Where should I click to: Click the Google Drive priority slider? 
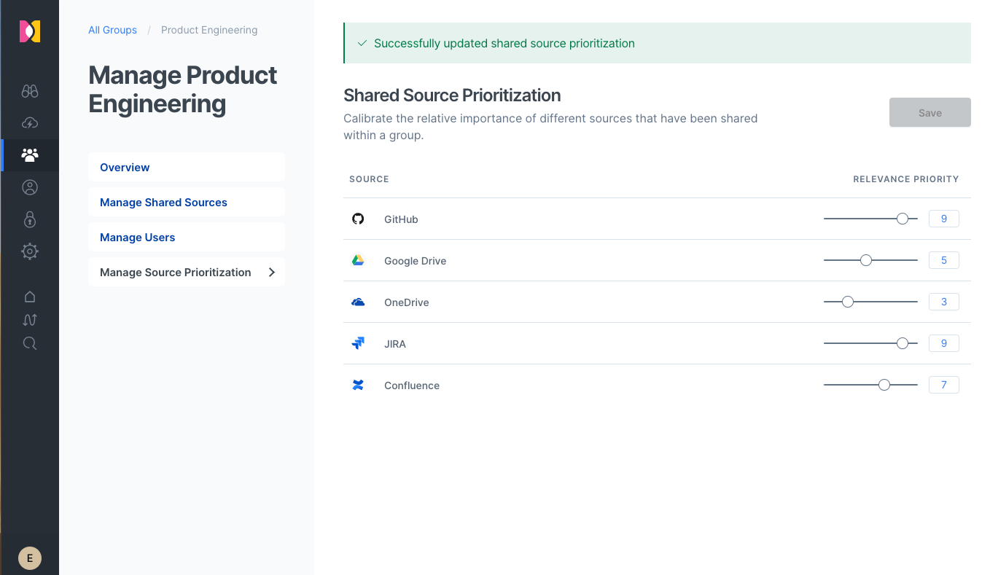pyautogui.click(x=870, y=260)
